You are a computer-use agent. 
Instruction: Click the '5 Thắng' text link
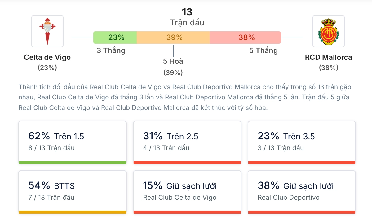pyautogui.click(x=263, y=50)
